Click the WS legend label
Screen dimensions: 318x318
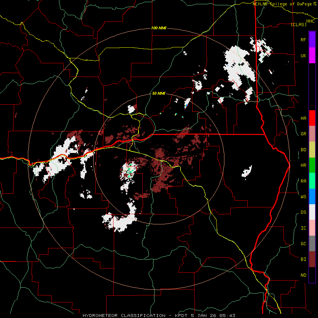coord(303,197)
